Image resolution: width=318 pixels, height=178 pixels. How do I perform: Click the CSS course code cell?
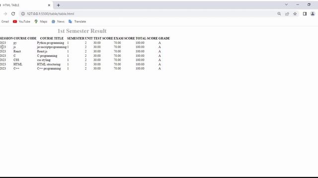[16, 60]
